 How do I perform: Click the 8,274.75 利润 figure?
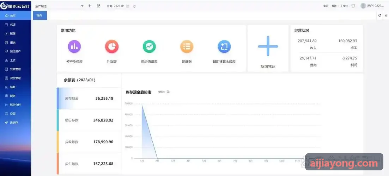coord(350,58)
